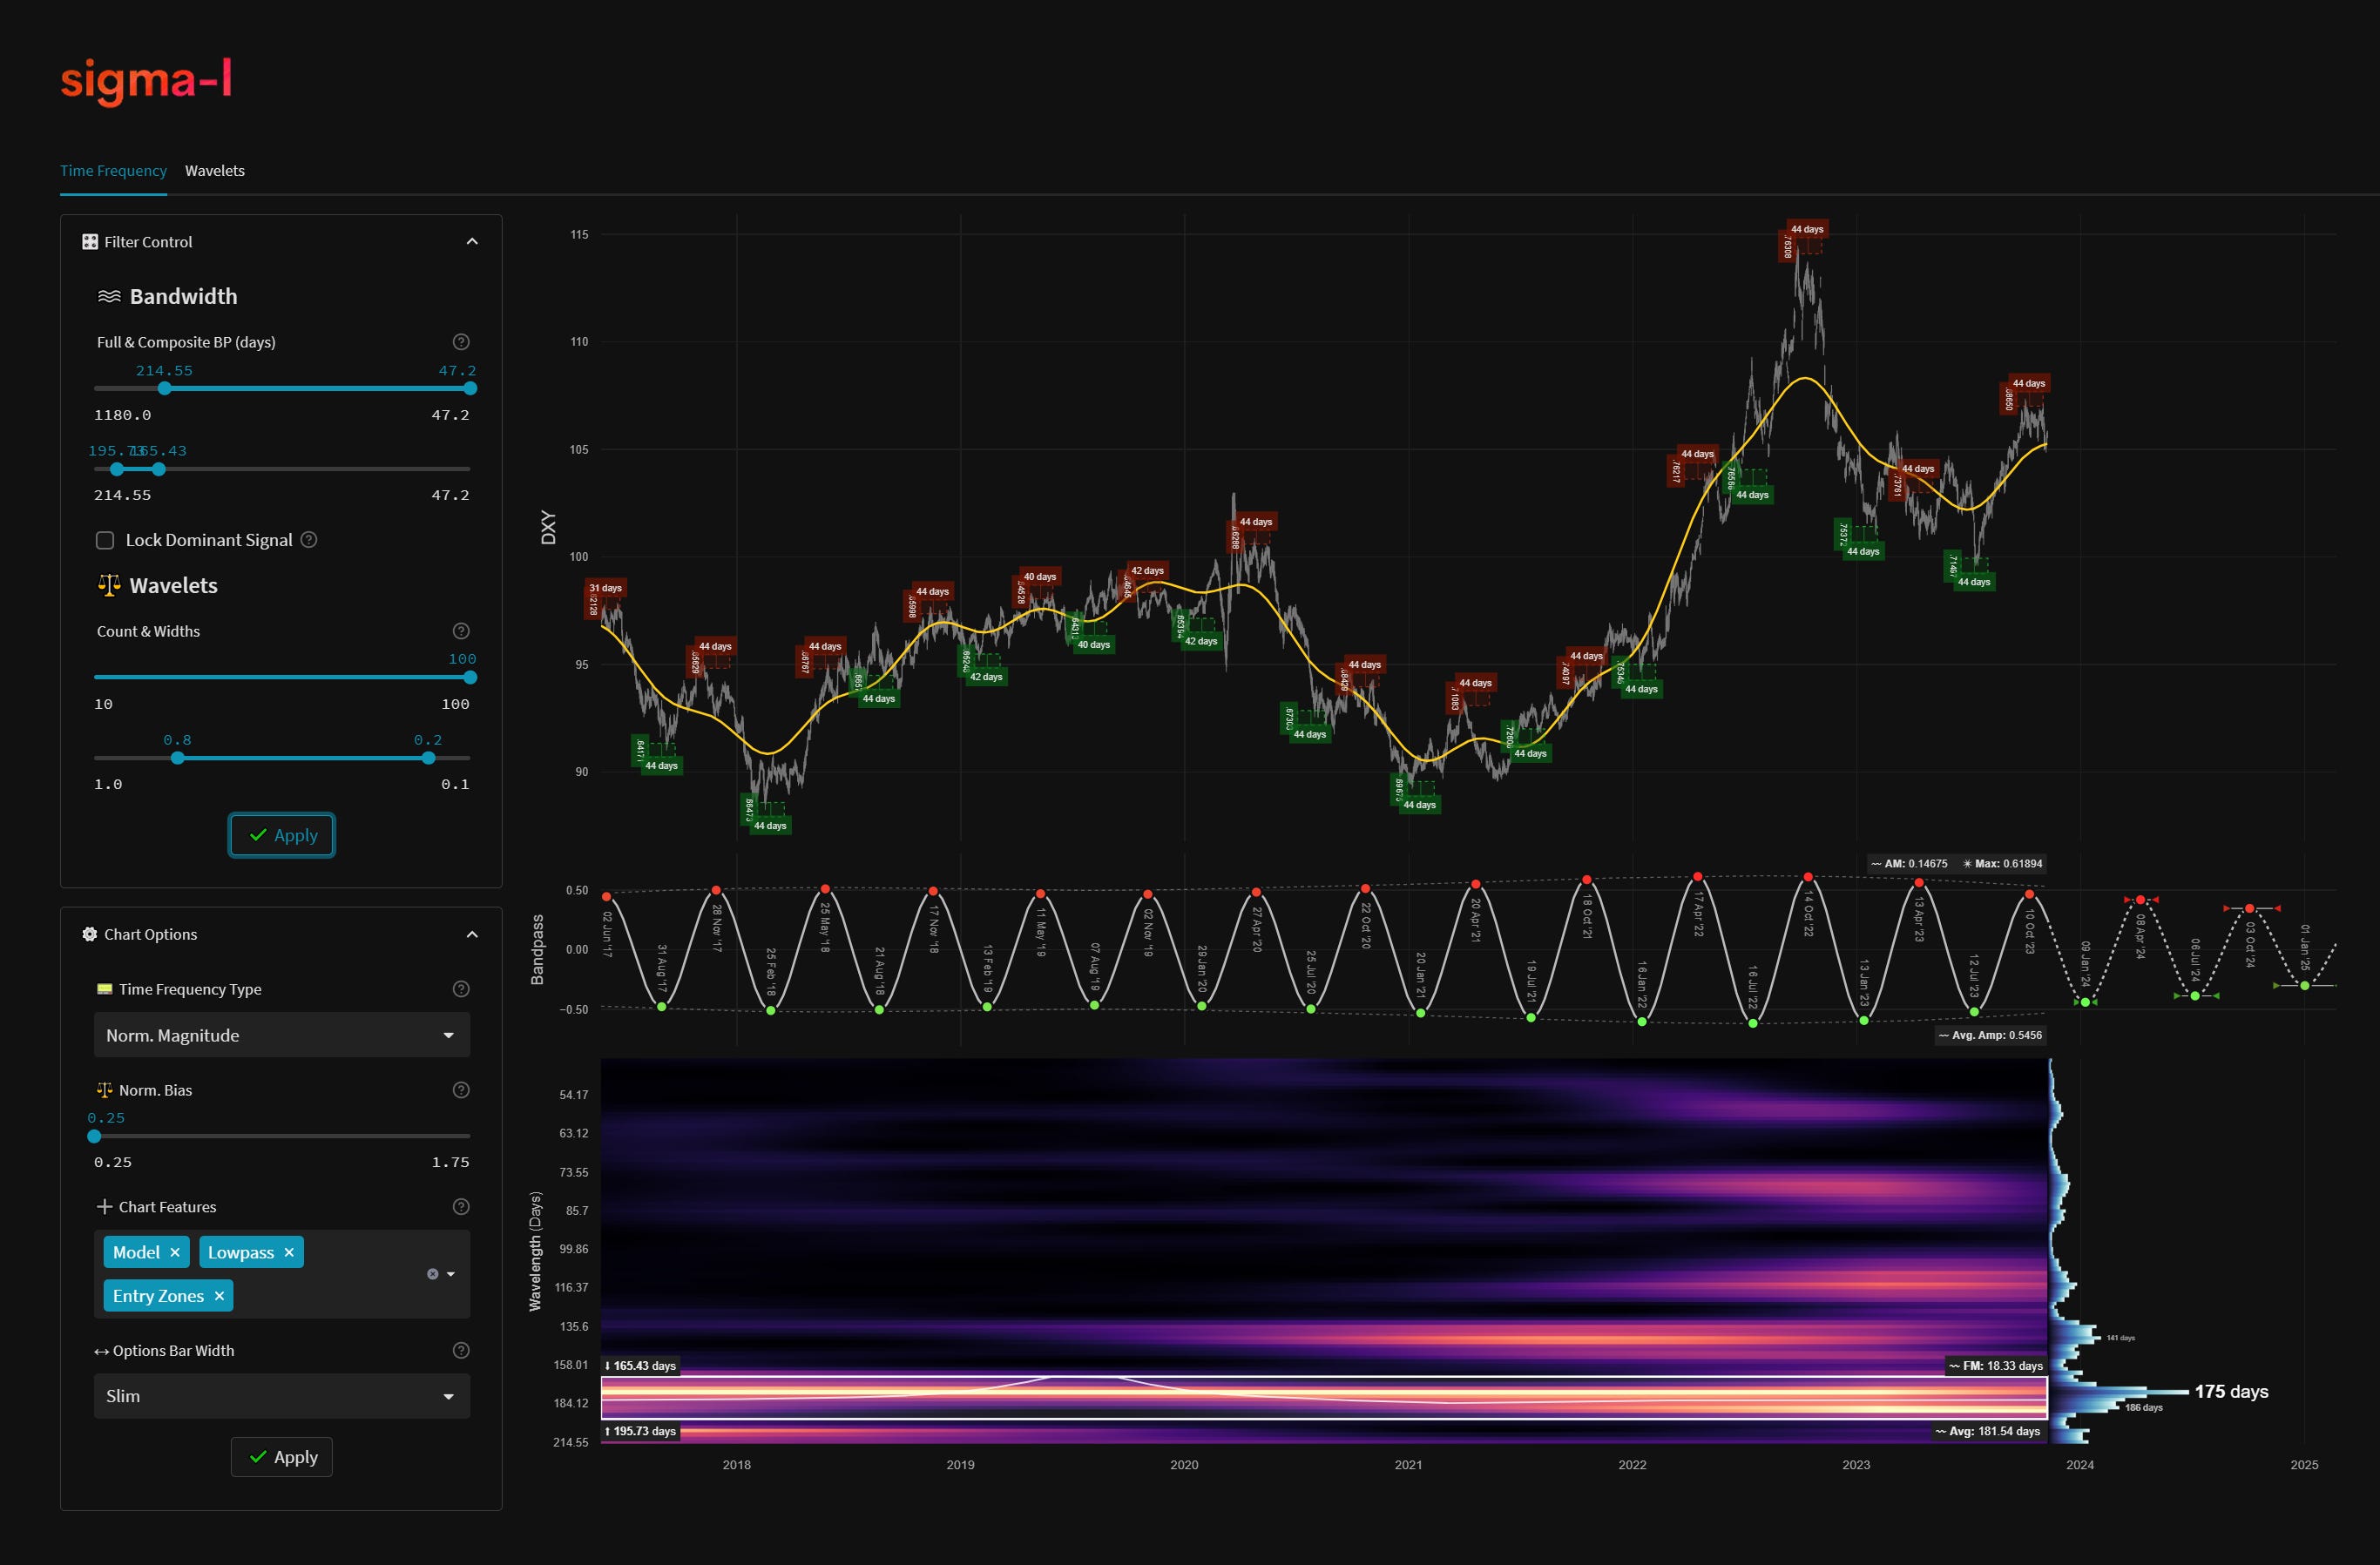
Task: Click the 165.43 days band label
Action: (x=641, y=1366)
